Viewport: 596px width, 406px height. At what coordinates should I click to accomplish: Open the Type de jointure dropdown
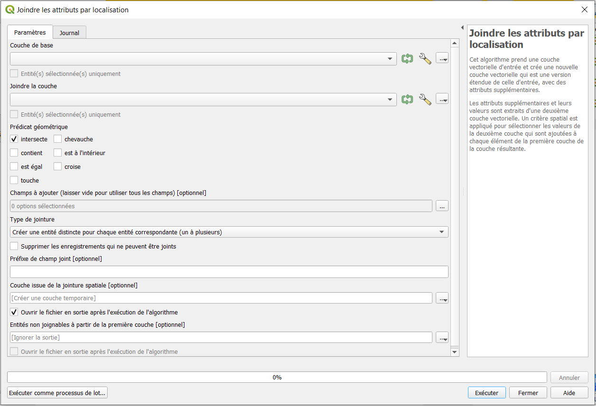coord(229,232)
